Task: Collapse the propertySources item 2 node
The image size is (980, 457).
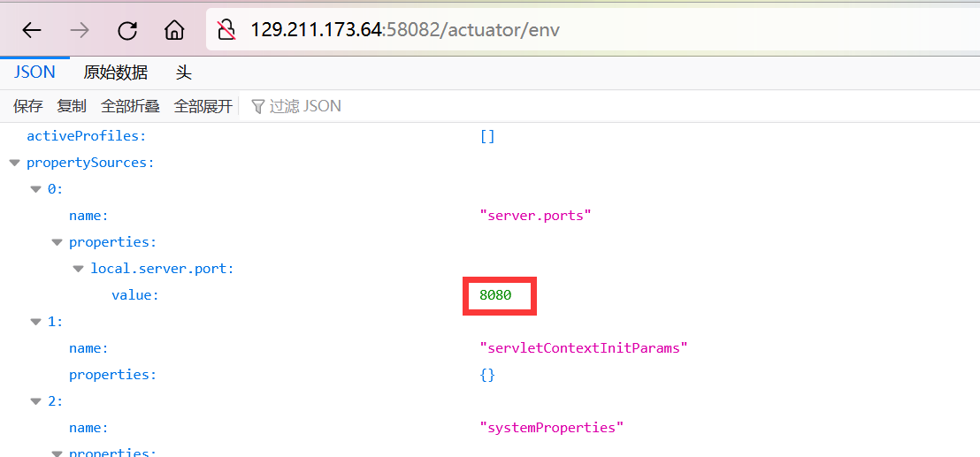Action: (36, 401)
